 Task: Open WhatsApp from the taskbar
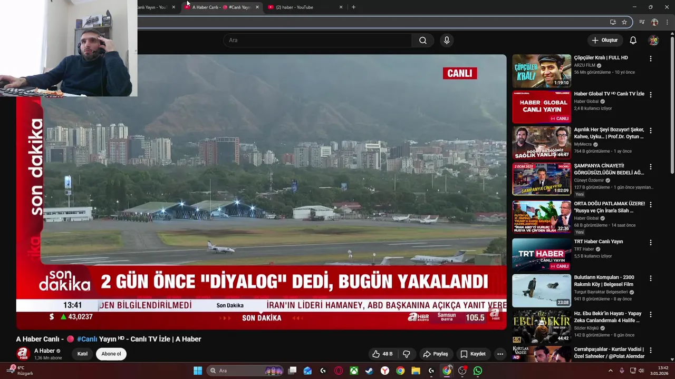(478, 371)
